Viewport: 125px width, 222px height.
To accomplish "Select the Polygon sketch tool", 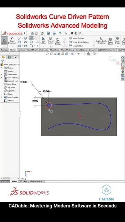I will click(25, 46).
